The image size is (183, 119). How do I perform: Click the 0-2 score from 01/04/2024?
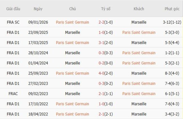(102, 63)
